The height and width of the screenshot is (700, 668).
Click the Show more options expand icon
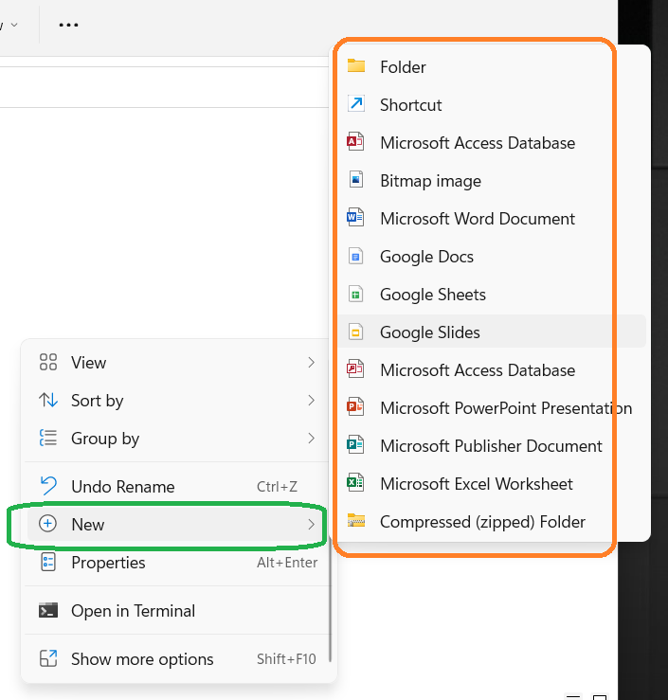tap(48, 658)
